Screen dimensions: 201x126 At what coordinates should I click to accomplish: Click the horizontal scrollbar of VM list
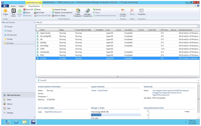coord(118,77)
